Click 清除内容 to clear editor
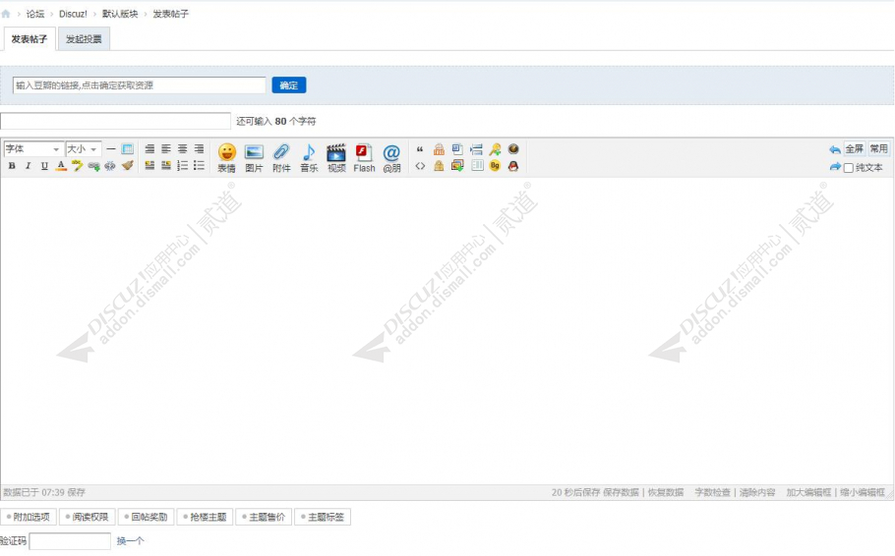The width and height of the screenshot is (895, 556). coord(757,493)
